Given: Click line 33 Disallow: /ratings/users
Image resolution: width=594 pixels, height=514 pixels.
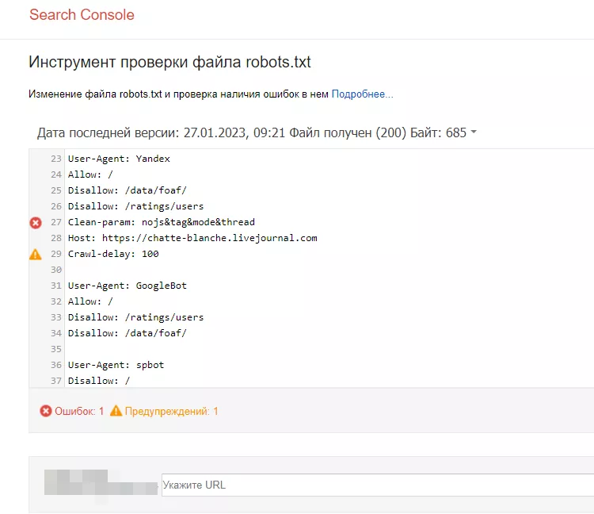Looking at the screenshot, I should pyautogui.click(x=135, y=317).
